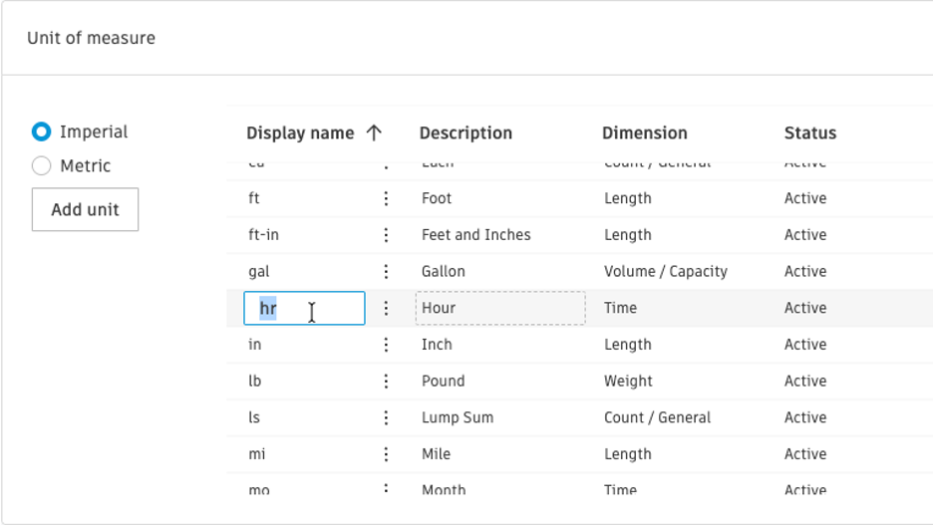Image resolution: width=933 pixels, height=526 pixels.
Task: Select the Imperial radio button
Action: coord(41,131)
